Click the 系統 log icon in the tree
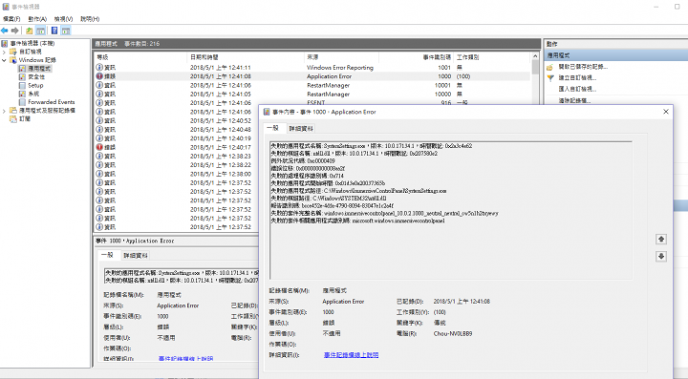688x379 pixels. pyautogui.click(x=22, y=94)
